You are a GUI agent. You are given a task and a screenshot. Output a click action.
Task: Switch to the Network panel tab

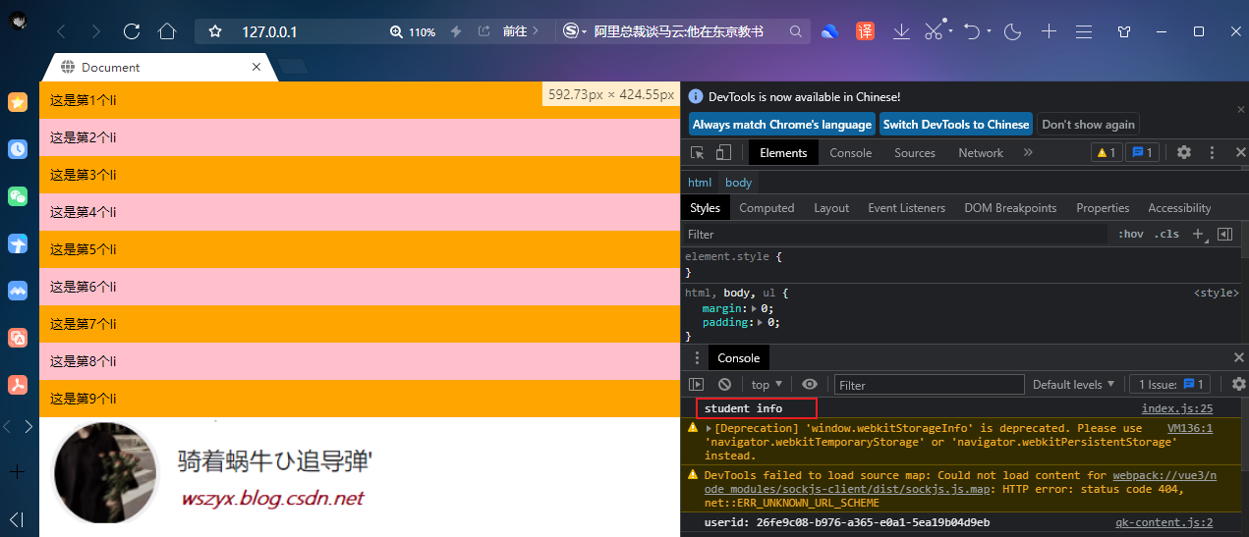[981, 152]
